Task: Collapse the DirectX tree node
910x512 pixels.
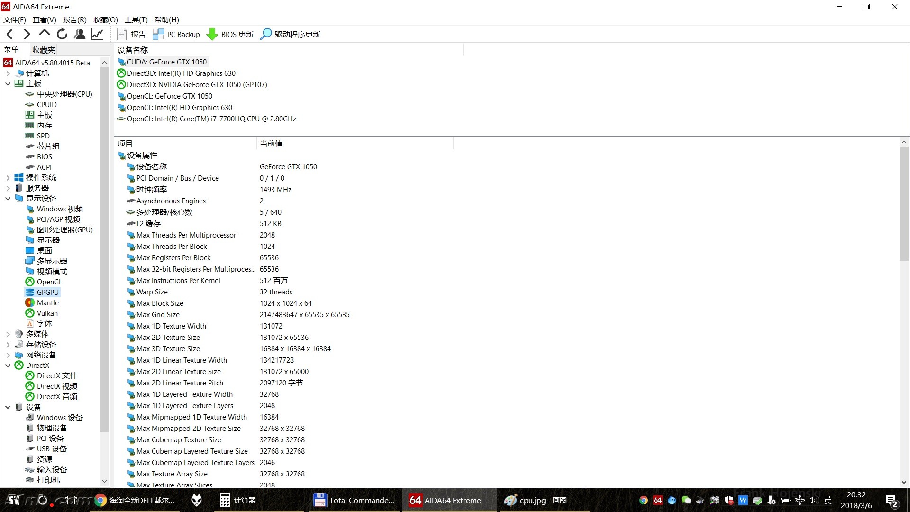Action: coord(8,366)
